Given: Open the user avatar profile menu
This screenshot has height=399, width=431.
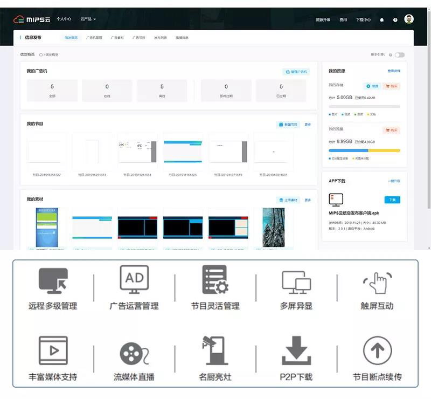Looking at the screenshot, I should click(x=409, y=19).
